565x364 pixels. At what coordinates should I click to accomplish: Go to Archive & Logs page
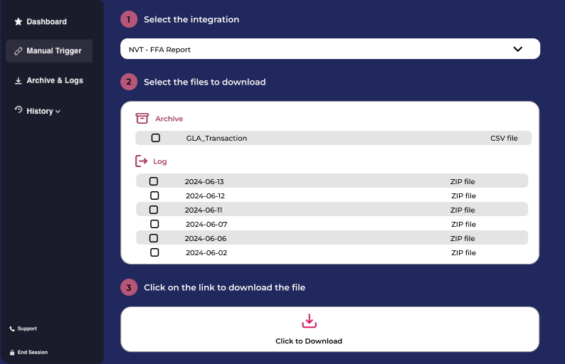(x=49, y=80)
